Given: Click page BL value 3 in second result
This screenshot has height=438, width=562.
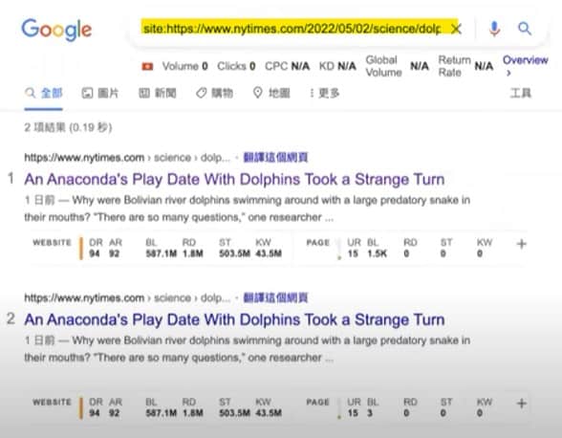Looking at the screenshot, I should point(370,413).
